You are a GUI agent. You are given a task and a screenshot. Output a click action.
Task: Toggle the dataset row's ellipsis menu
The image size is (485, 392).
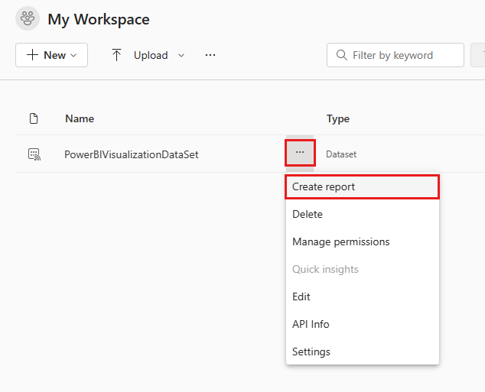pyautogui.click(x=300, y=153)
